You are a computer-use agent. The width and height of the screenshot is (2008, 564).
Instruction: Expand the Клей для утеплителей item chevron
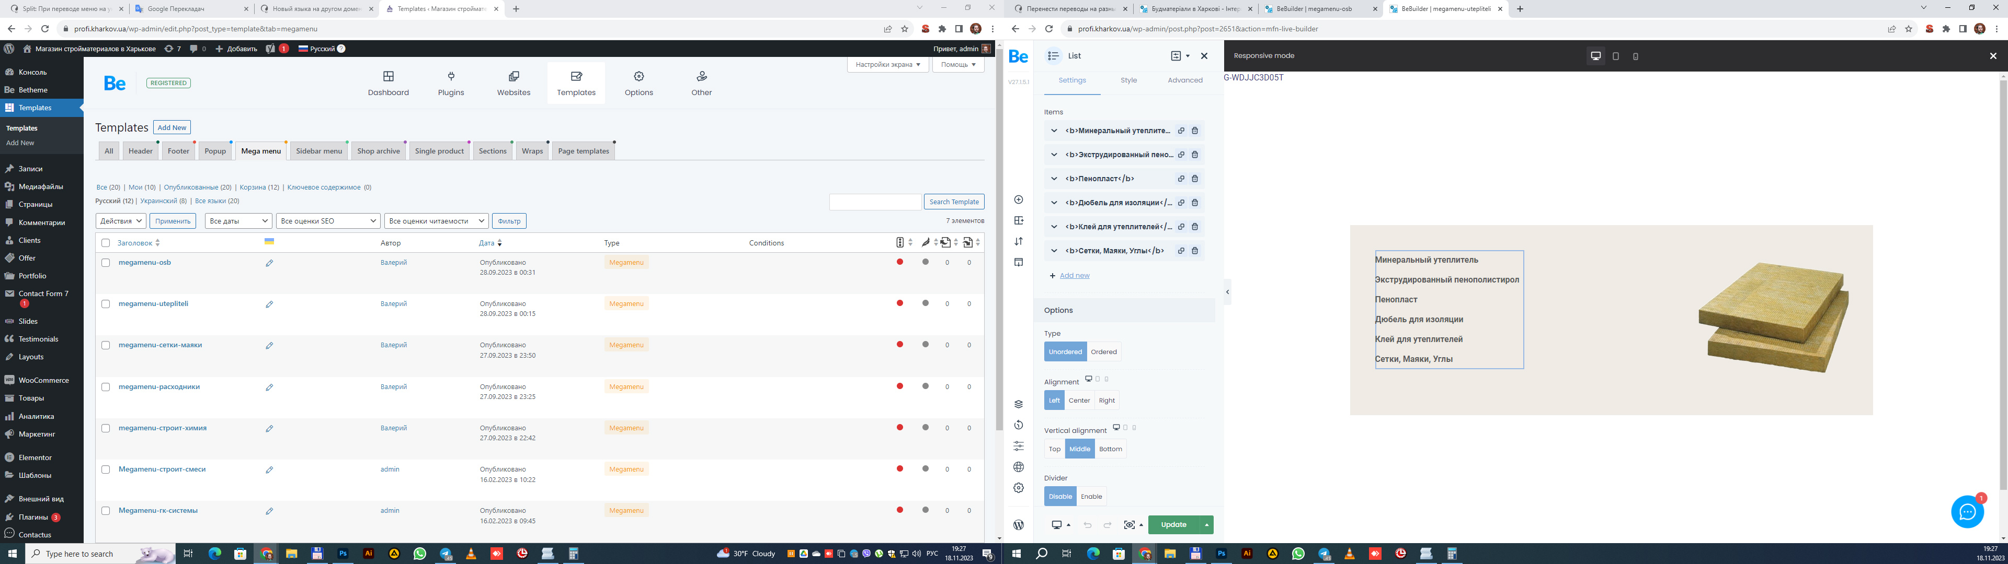[x=1054, y=227]
